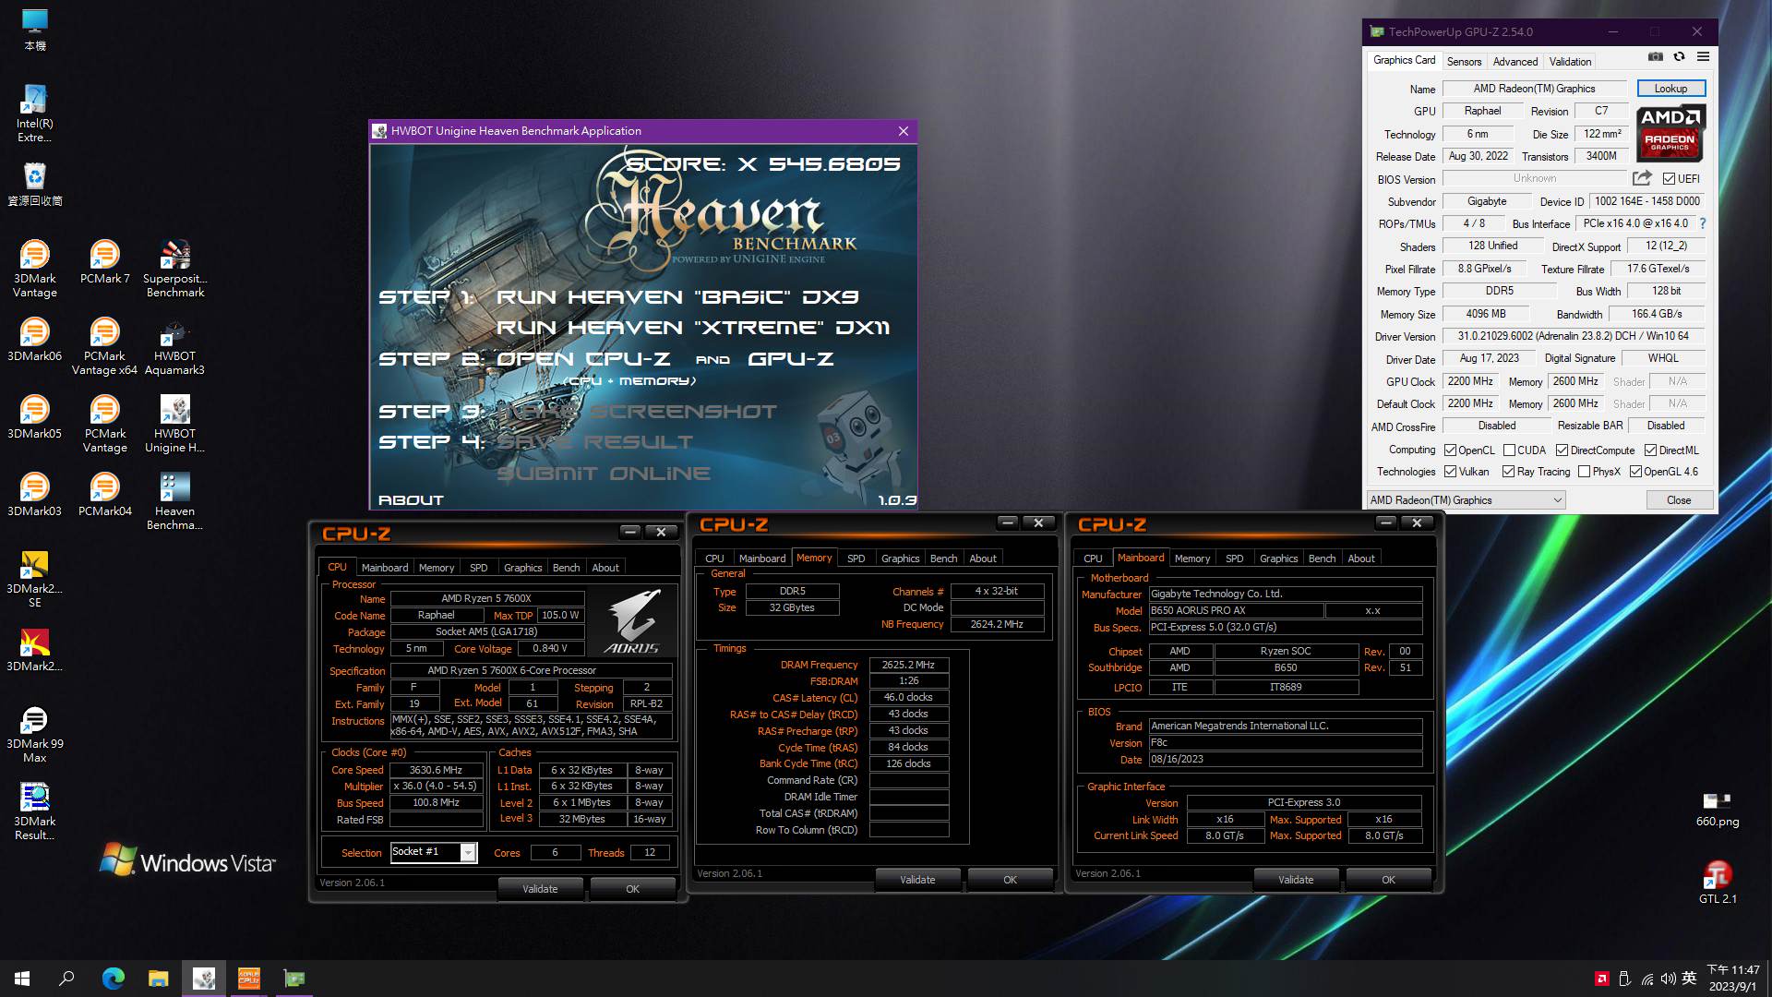Open the SPD tab in the Memory CPU-Z window
This screenshot has width=1772, height=997.
[856, 559]
